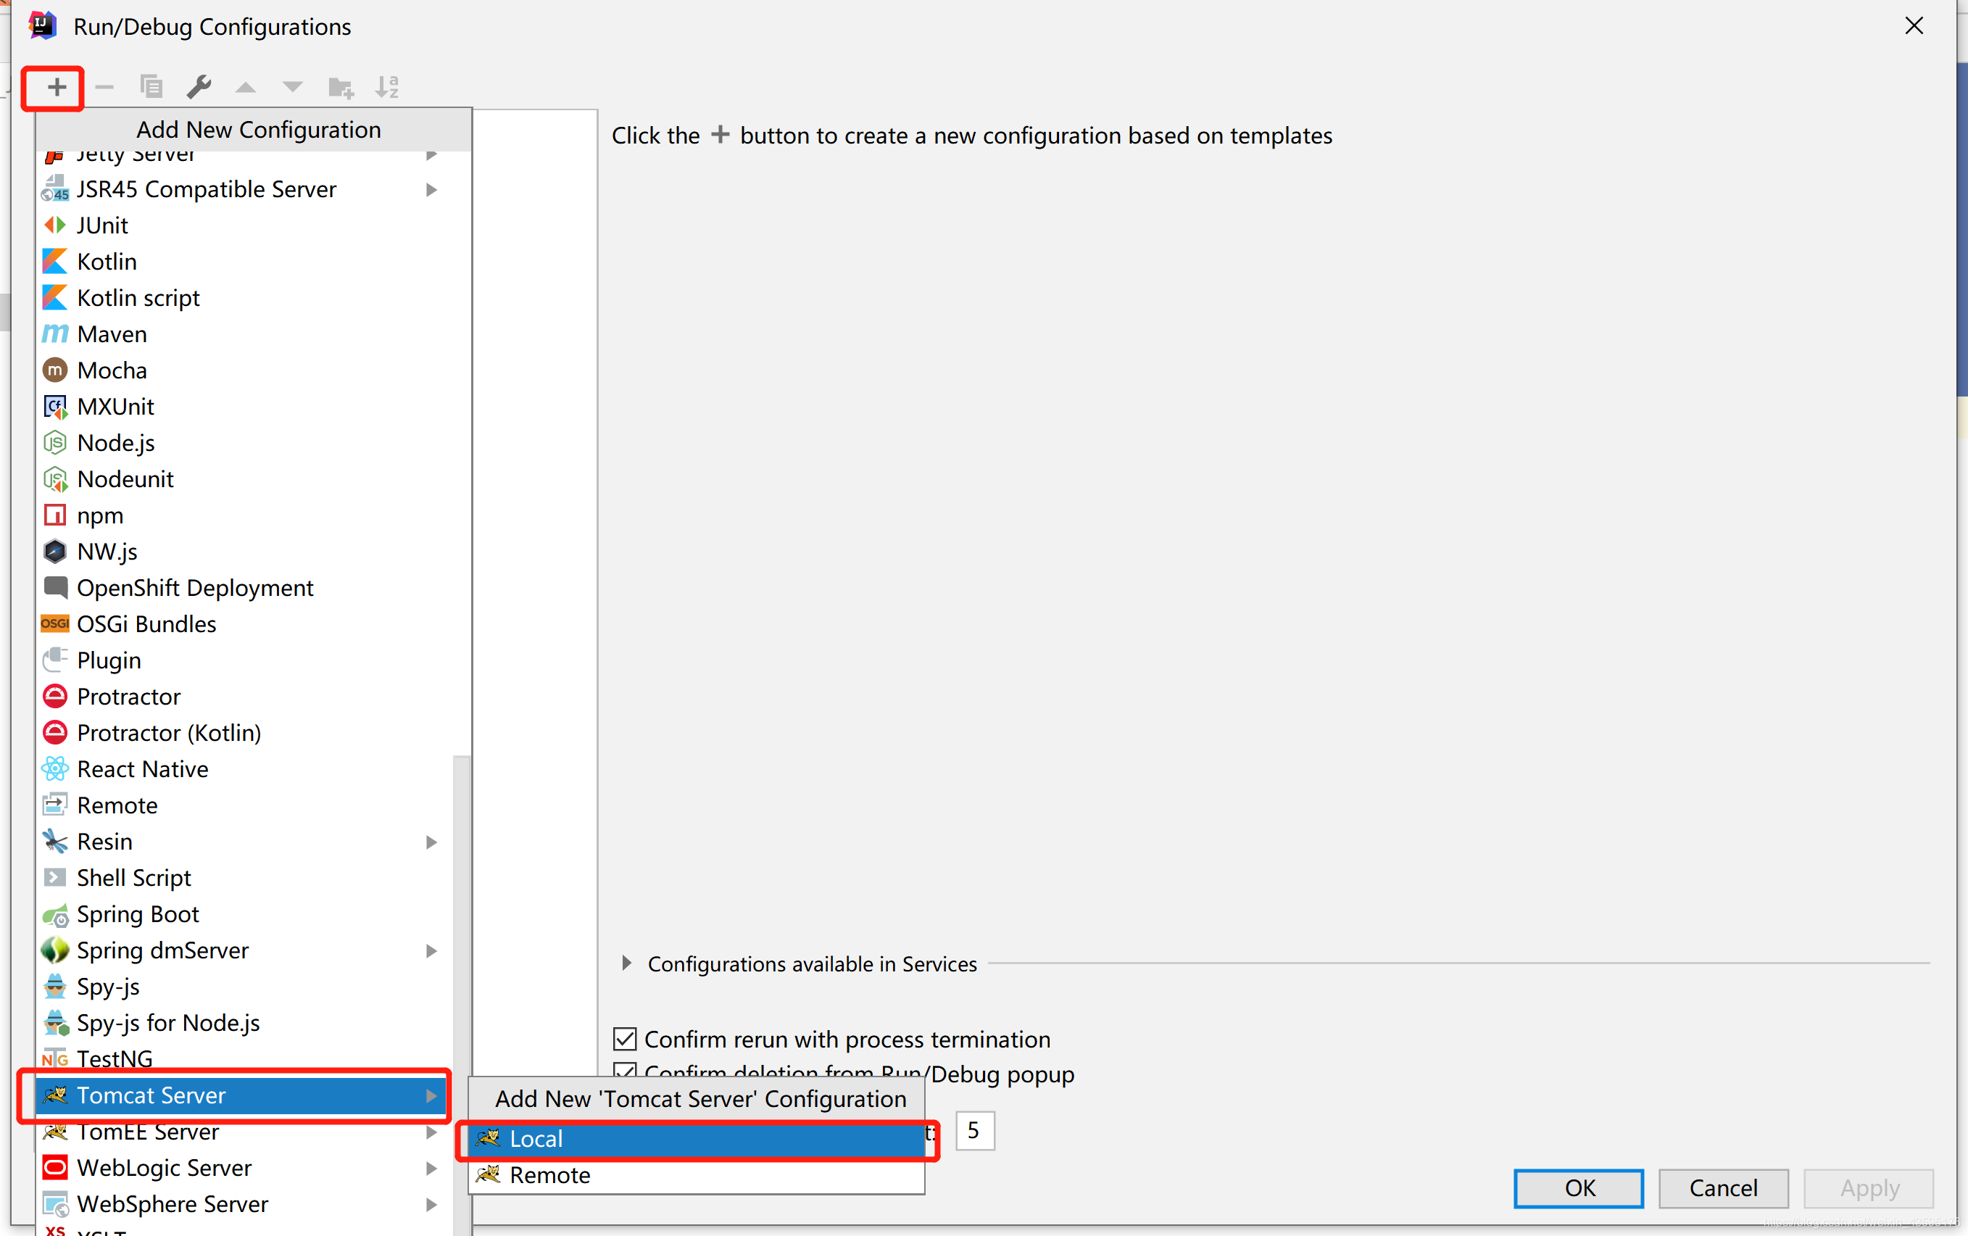
Task: Expand Resin submenu arrow
Action: [x=431, y=842]
